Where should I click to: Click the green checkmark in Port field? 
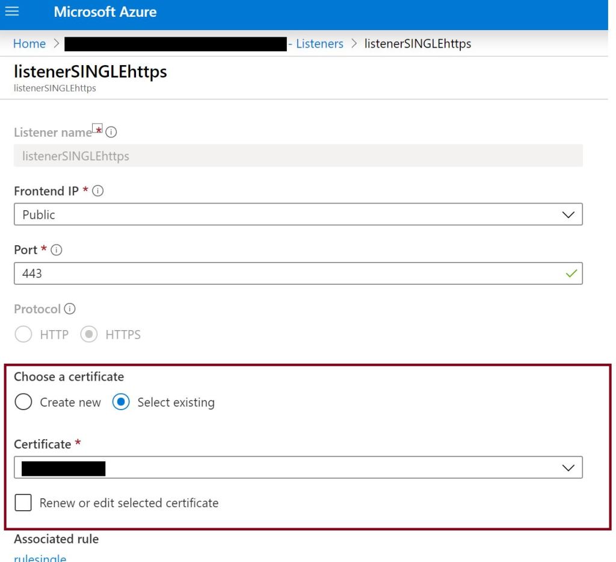coord(571,273)
